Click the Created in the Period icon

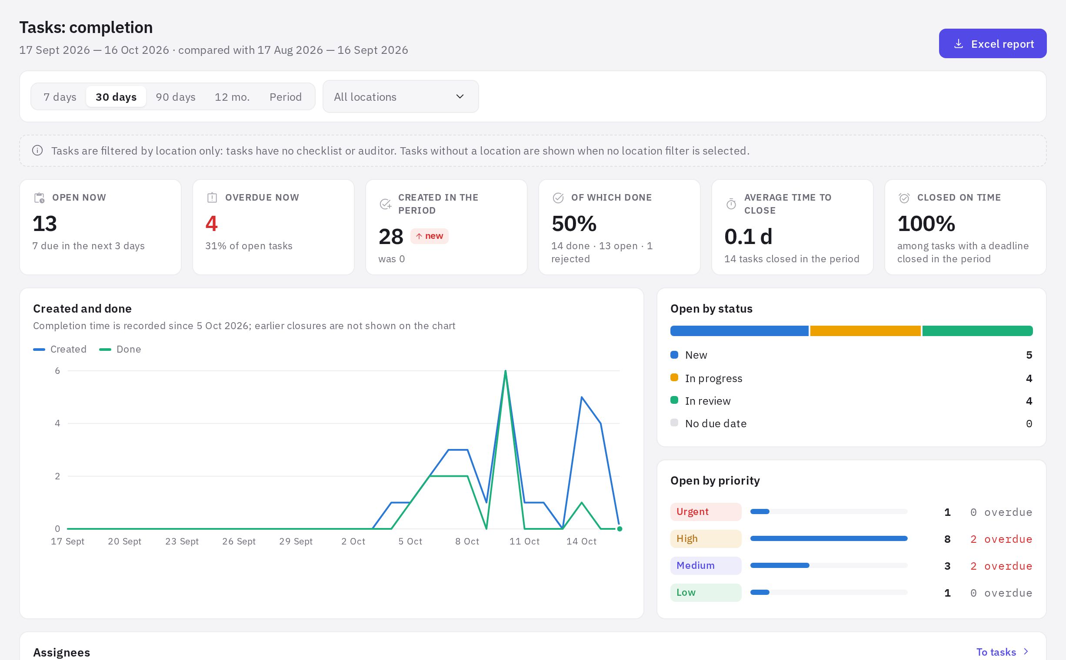[386, 204]
